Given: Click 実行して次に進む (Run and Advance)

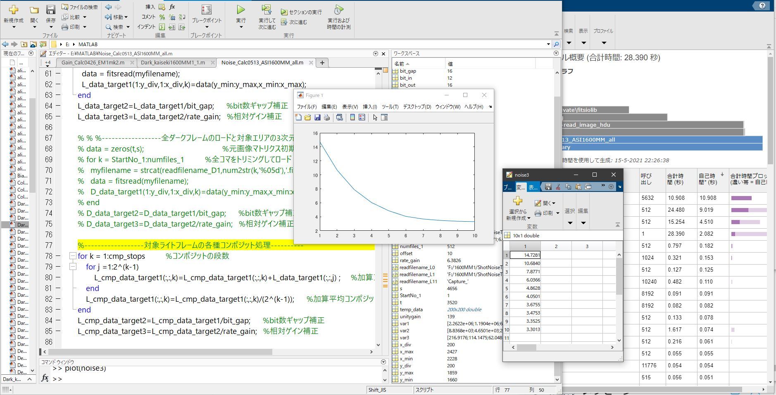Looking at the screenshot, I should pyautogui.click(x=267, y=17).
